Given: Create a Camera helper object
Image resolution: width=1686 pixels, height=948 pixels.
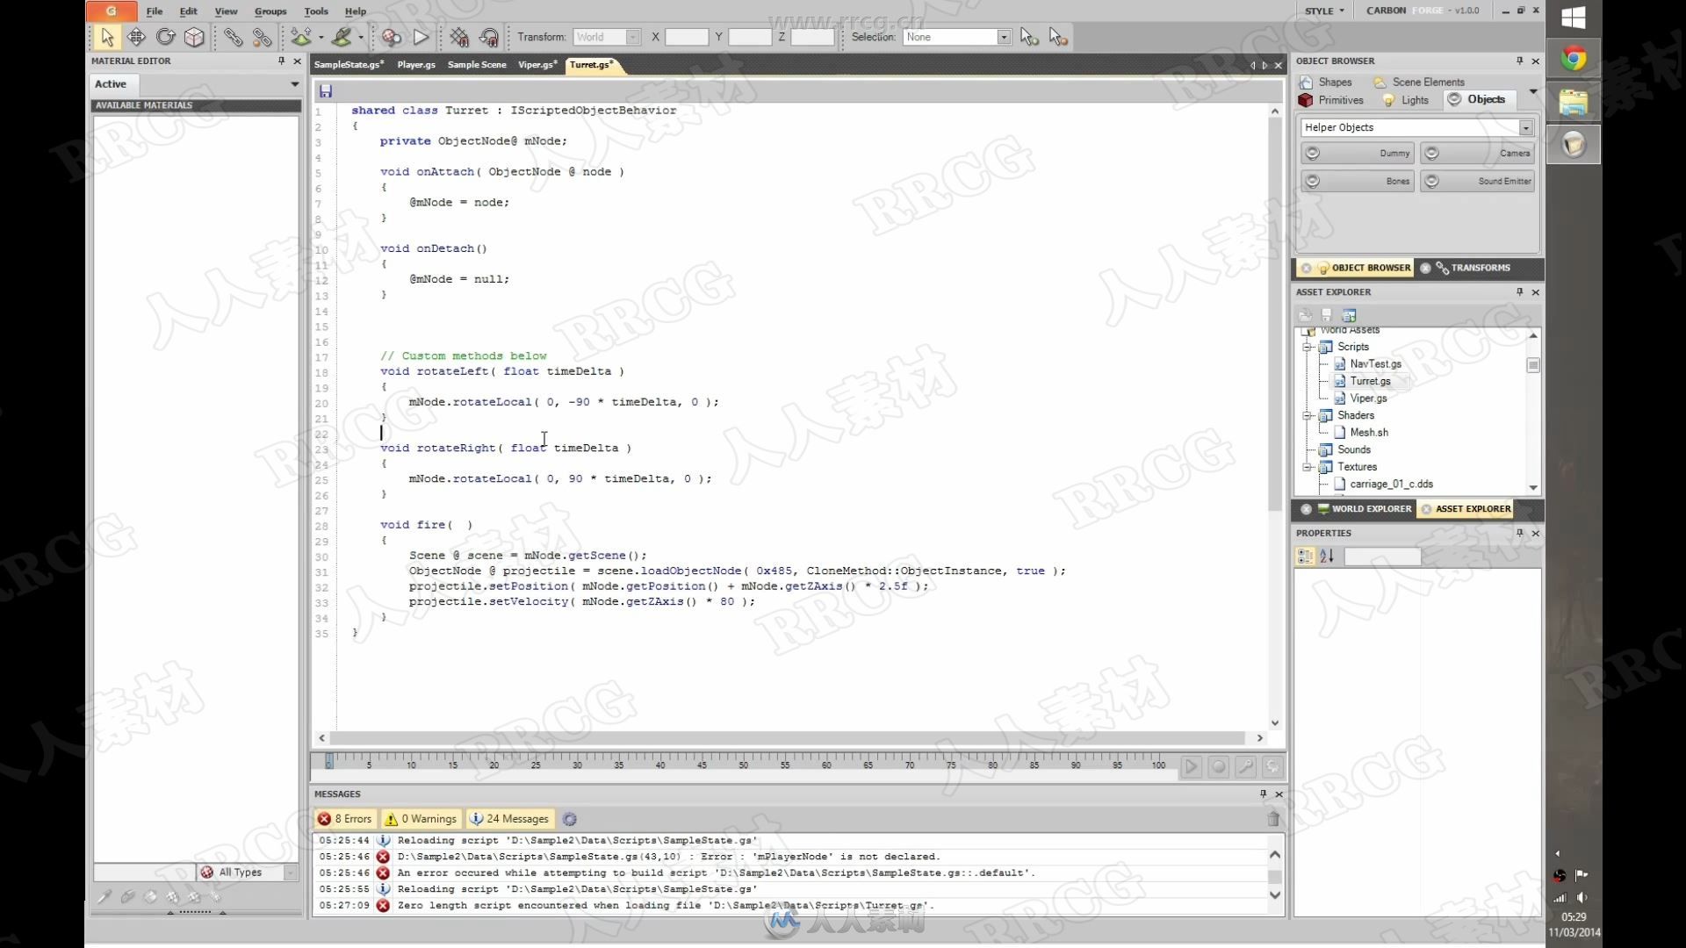Looking at the screenshot, I should (1477, 153).
